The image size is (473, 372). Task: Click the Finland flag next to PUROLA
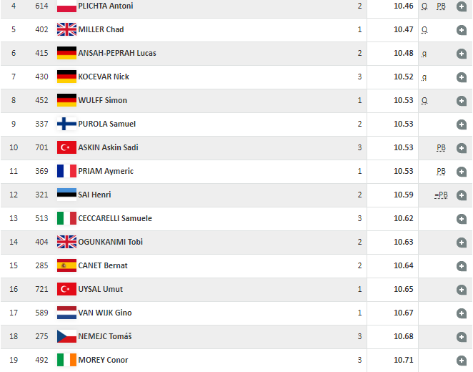pyautogui.click(x=66, y=124)
